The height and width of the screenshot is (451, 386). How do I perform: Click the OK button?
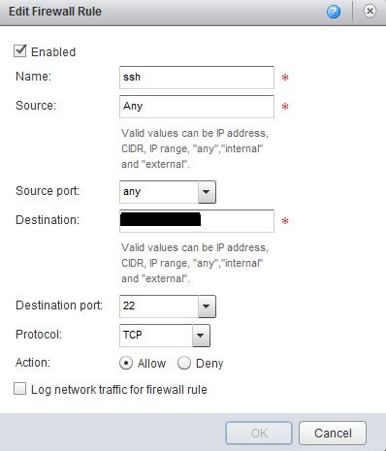click(x=259, y=434)
